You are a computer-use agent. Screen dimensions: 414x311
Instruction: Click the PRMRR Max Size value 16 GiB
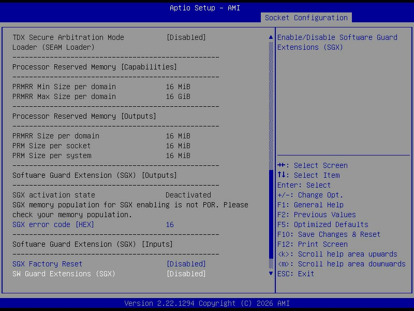click(178, 96)
